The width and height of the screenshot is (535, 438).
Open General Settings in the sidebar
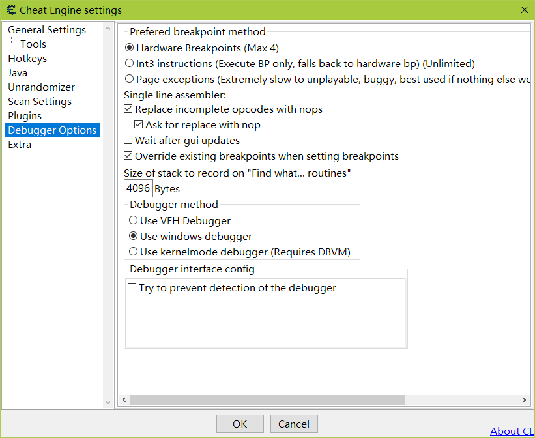click(47, 30)
